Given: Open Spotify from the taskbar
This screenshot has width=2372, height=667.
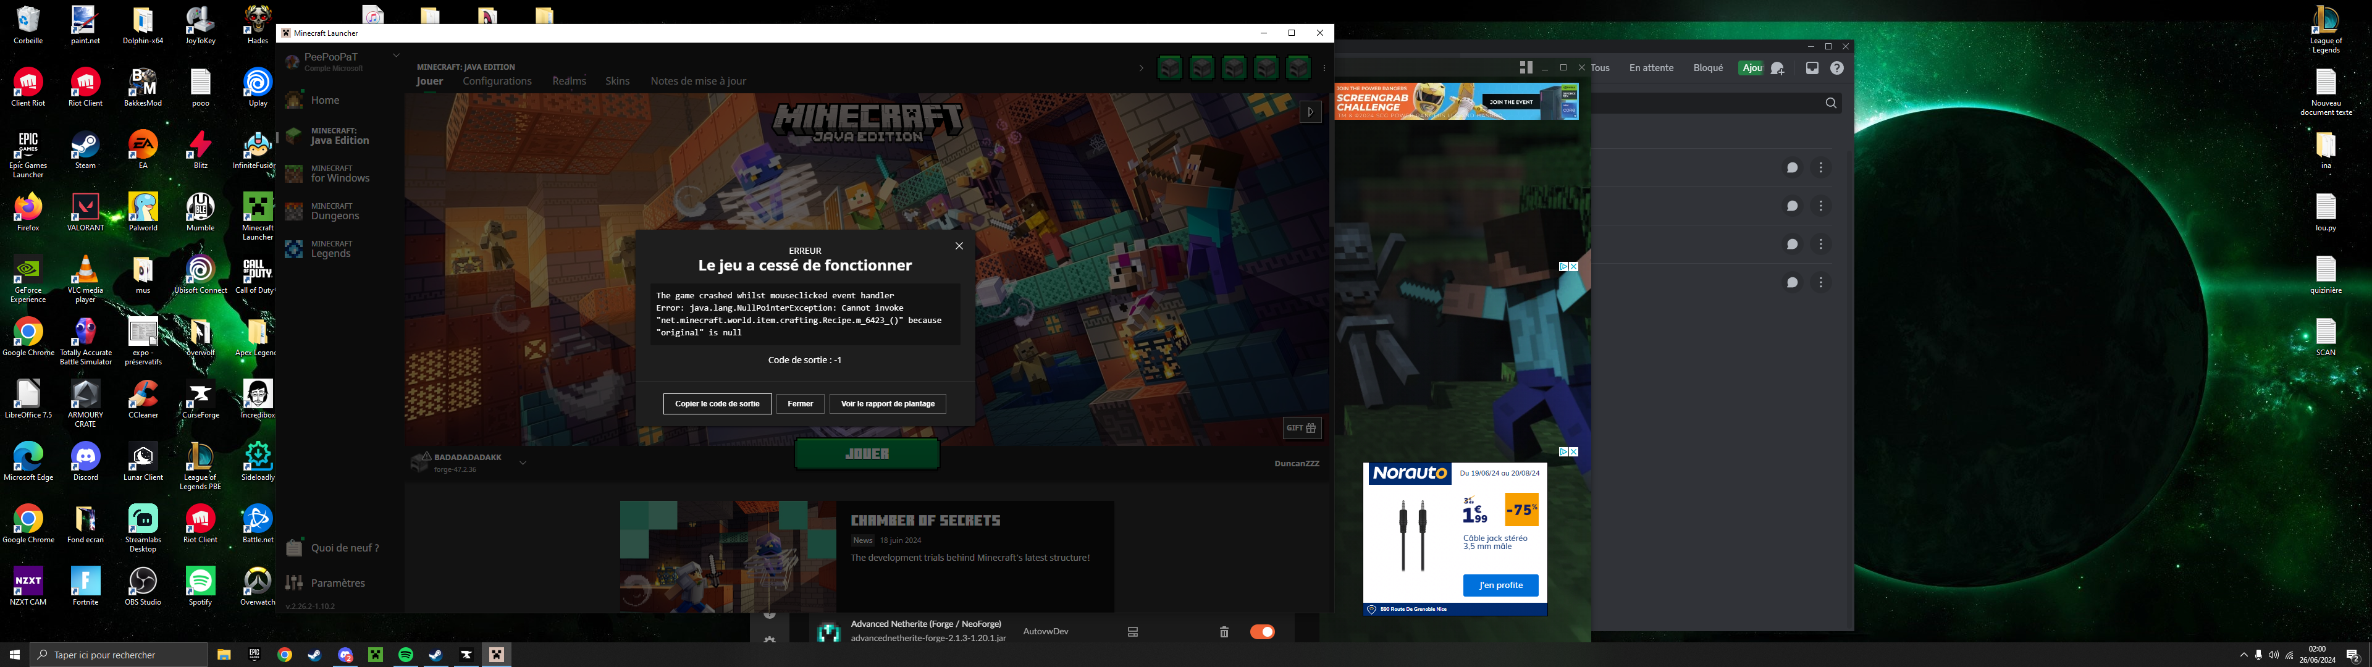Looking at the screenshot, I should point(405,655).
